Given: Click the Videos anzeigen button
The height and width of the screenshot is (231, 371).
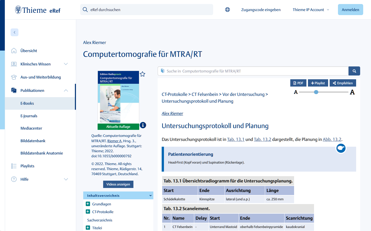Looking at the screenshot, I should 118,184.
